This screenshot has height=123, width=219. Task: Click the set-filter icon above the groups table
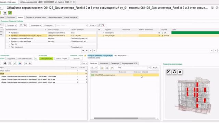point(100,25)
